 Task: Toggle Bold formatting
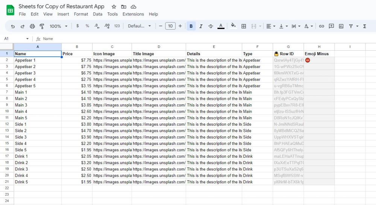click(x=191, y=26)
